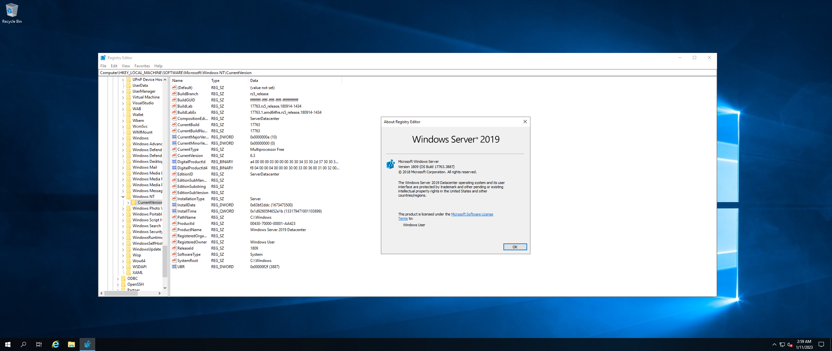The height and width of the screenshot is (351, 832).
Task: Select the WSDAPI tree item
Action: (139, 267)
